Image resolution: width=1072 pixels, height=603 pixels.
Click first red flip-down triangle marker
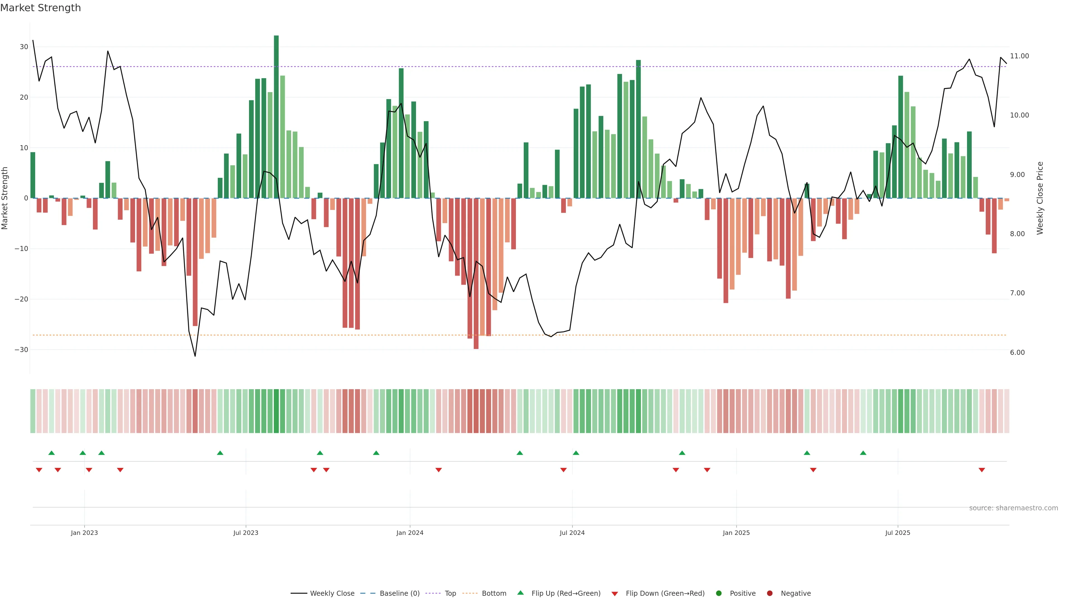39,470
